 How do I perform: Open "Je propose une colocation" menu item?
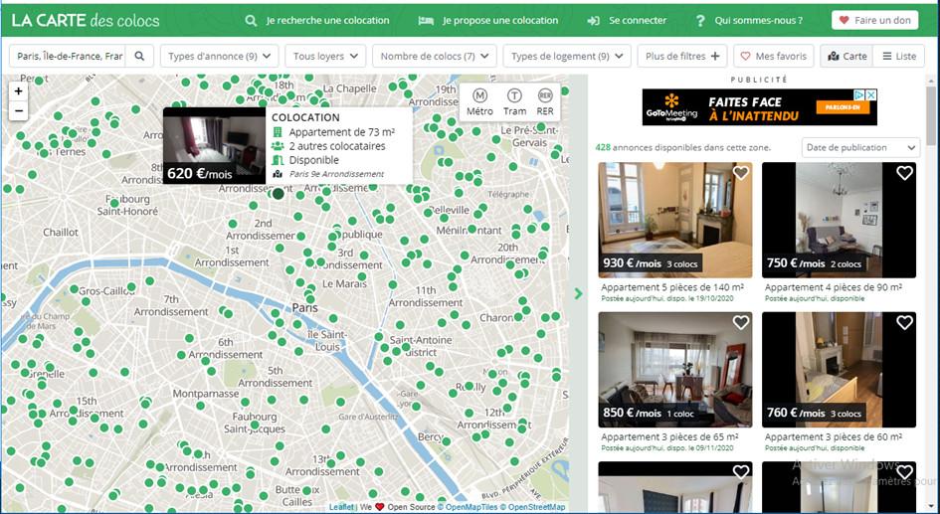[x=488, y=20]
